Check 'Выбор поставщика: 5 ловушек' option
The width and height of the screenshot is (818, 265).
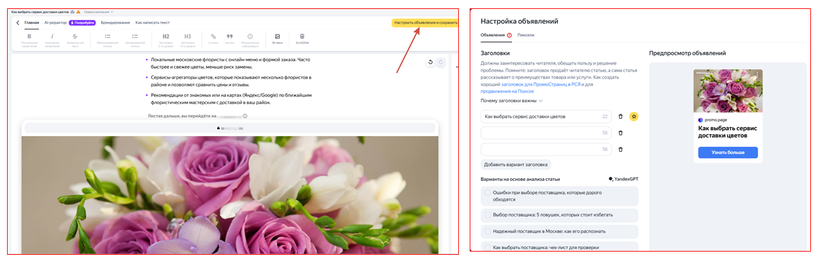click(x=488, y=215)
